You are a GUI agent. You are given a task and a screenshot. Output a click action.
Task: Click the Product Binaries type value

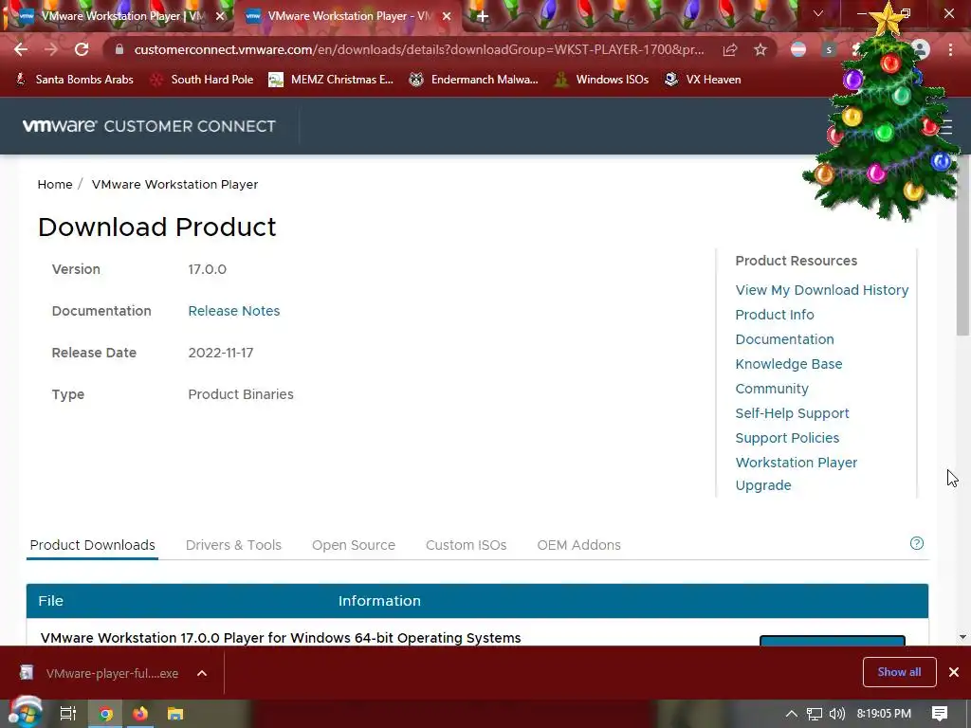pos(240,395)
